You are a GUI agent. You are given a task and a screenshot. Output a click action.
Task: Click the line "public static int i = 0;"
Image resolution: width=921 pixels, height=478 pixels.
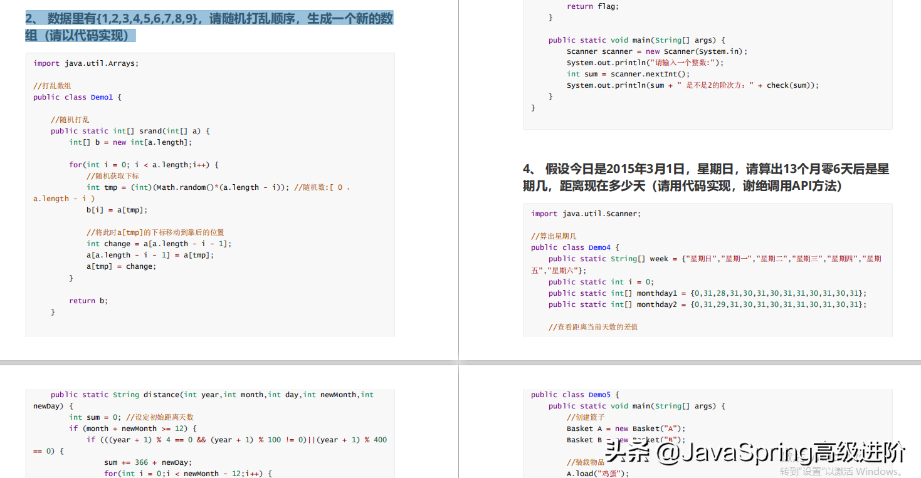(x=601, y=282)
